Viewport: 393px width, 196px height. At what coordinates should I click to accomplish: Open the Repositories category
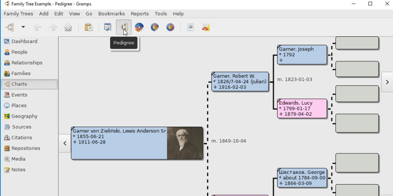[x=29, y=148]
